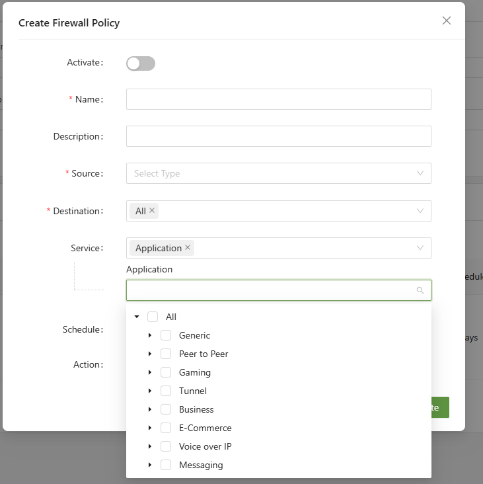
Task: Check the Peer to Peer checkbox
Action: click(166, 354)
